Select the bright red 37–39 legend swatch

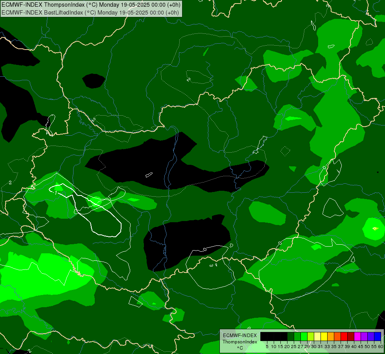click(344, 336)
